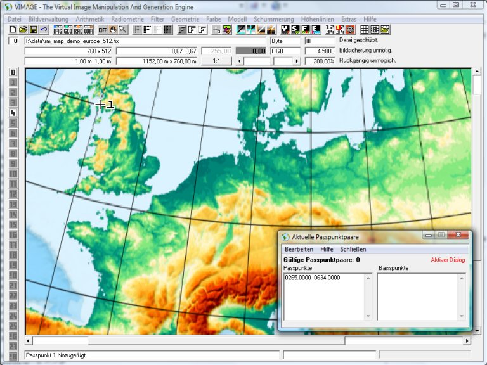This screenshot has width=487, height=365.
Task: Select the GEO mode toolbar icon
Action: tap(68, 30)
